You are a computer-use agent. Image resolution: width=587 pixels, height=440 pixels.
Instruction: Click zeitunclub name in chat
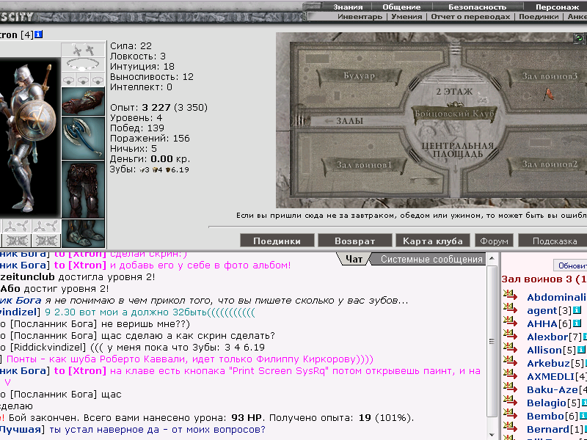click(27, 277)
